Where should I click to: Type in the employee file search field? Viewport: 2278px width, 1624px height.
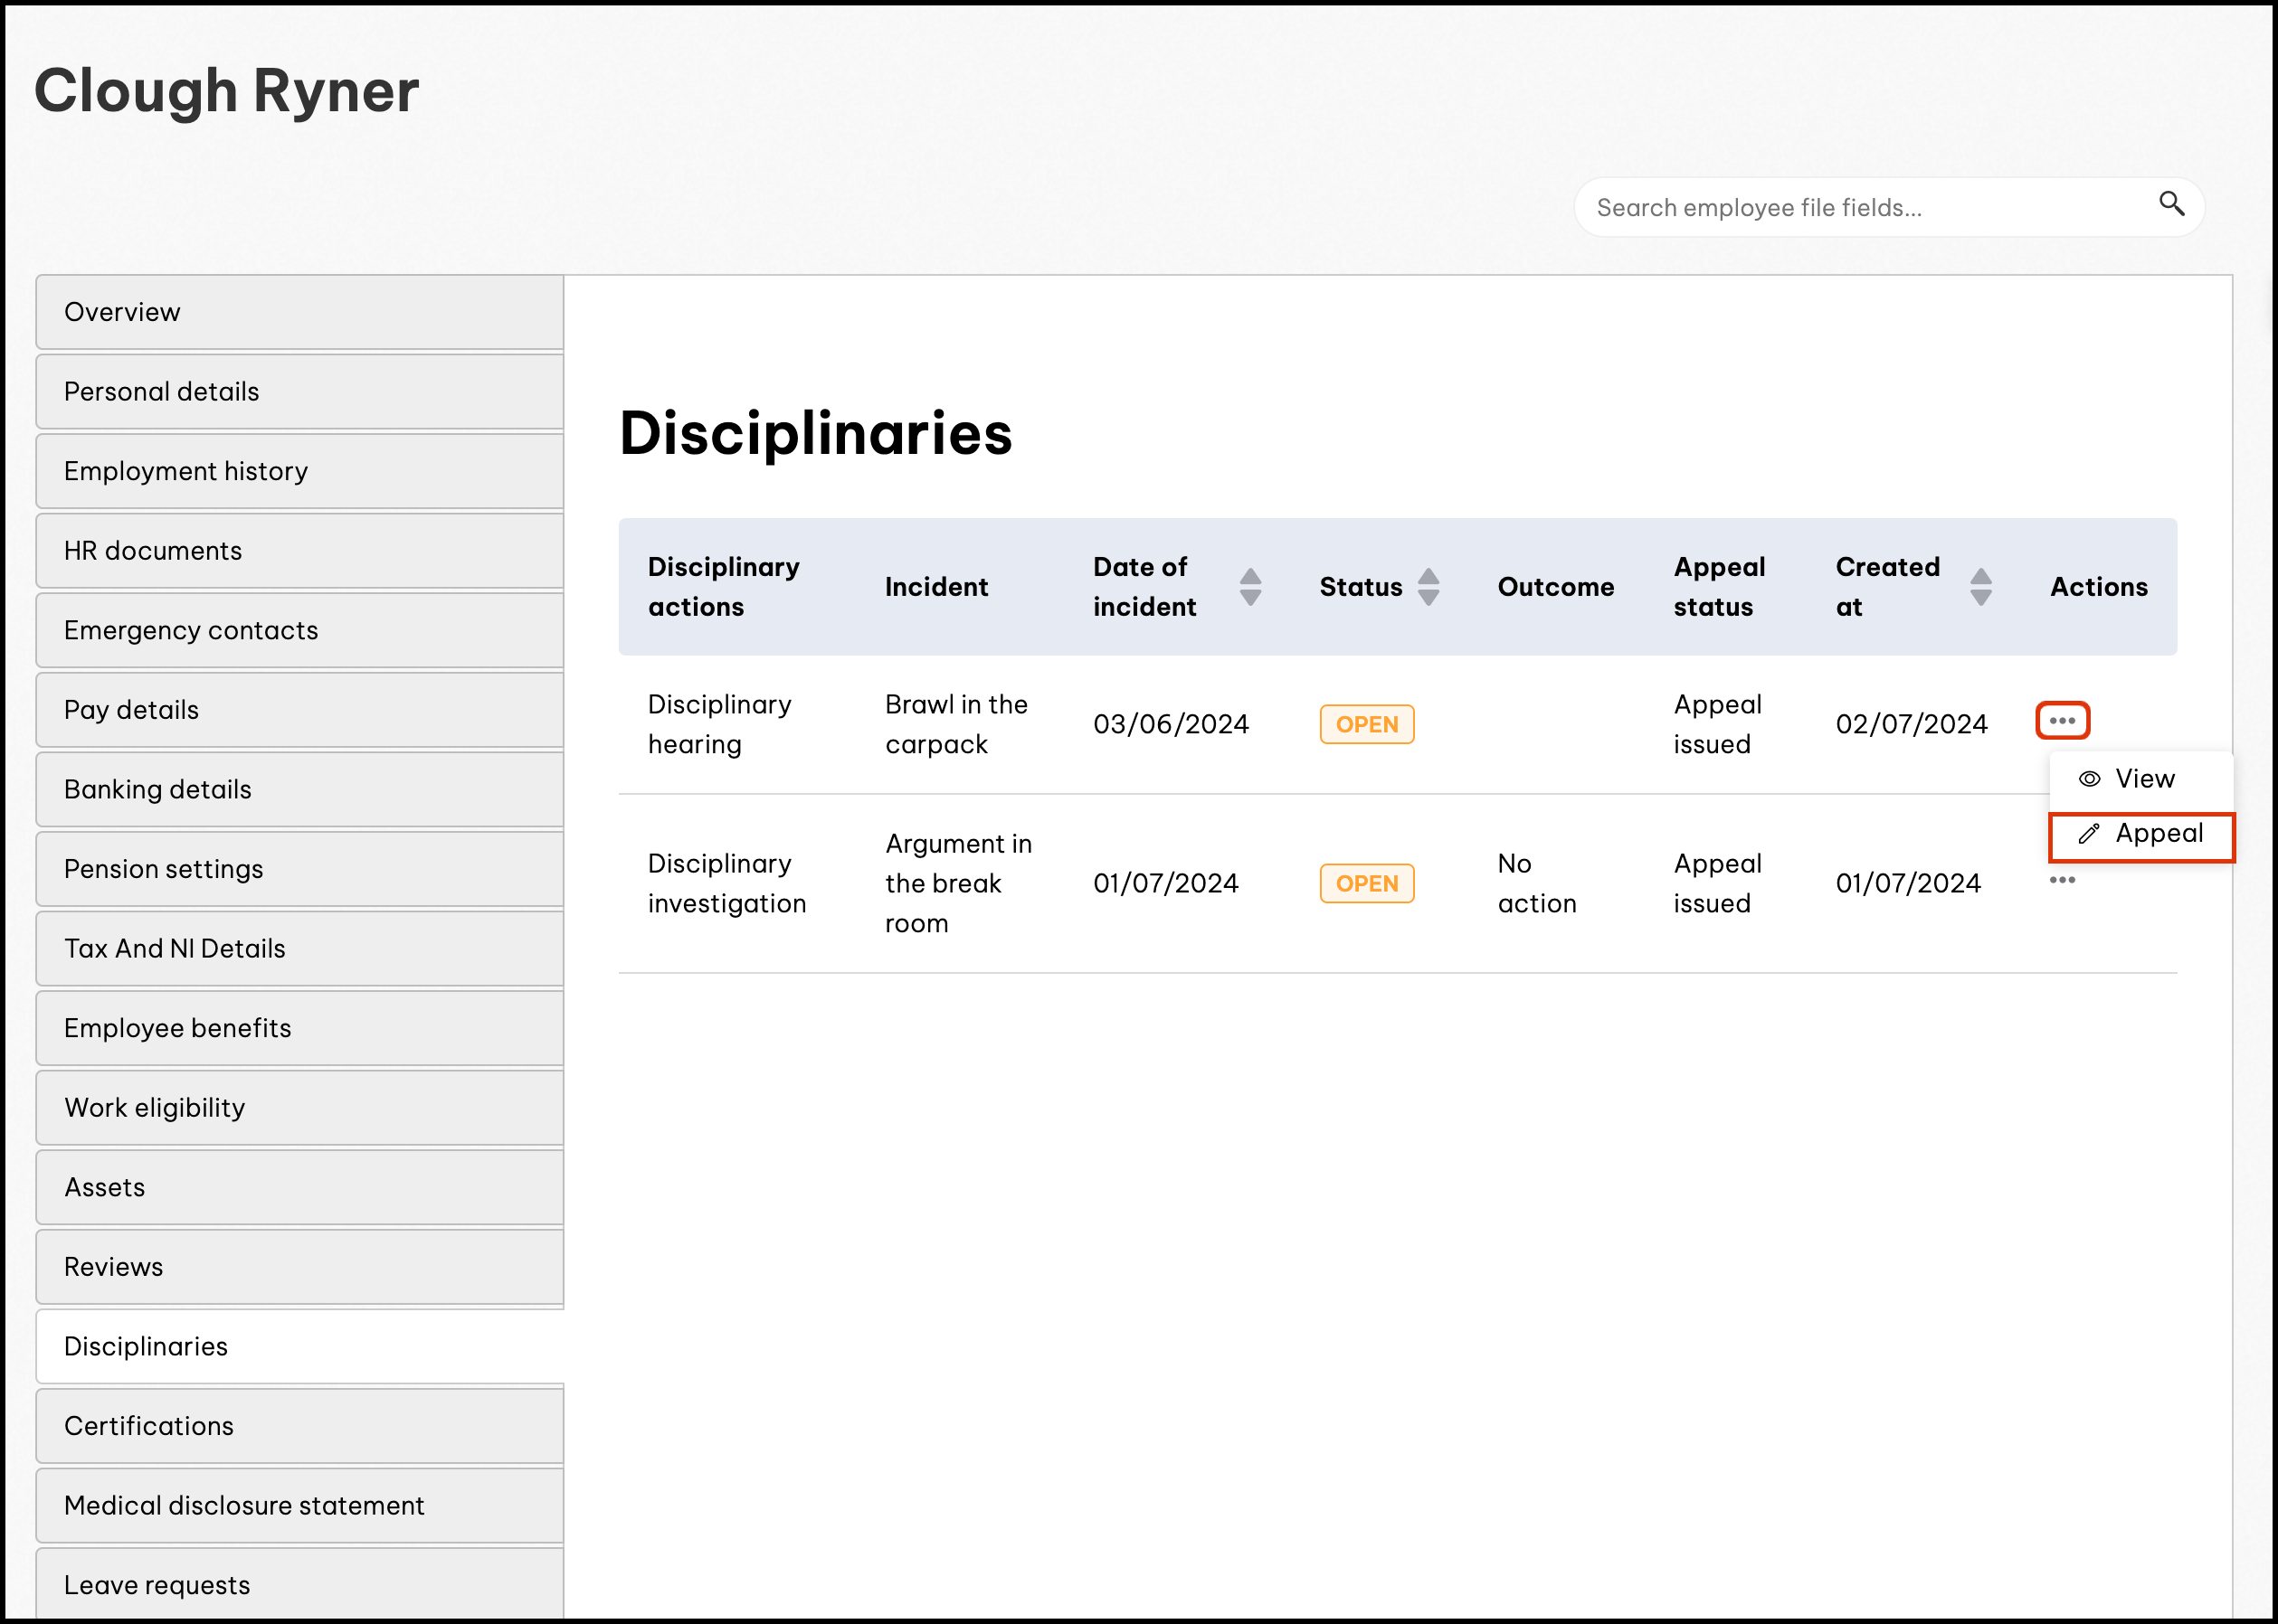1861,208
